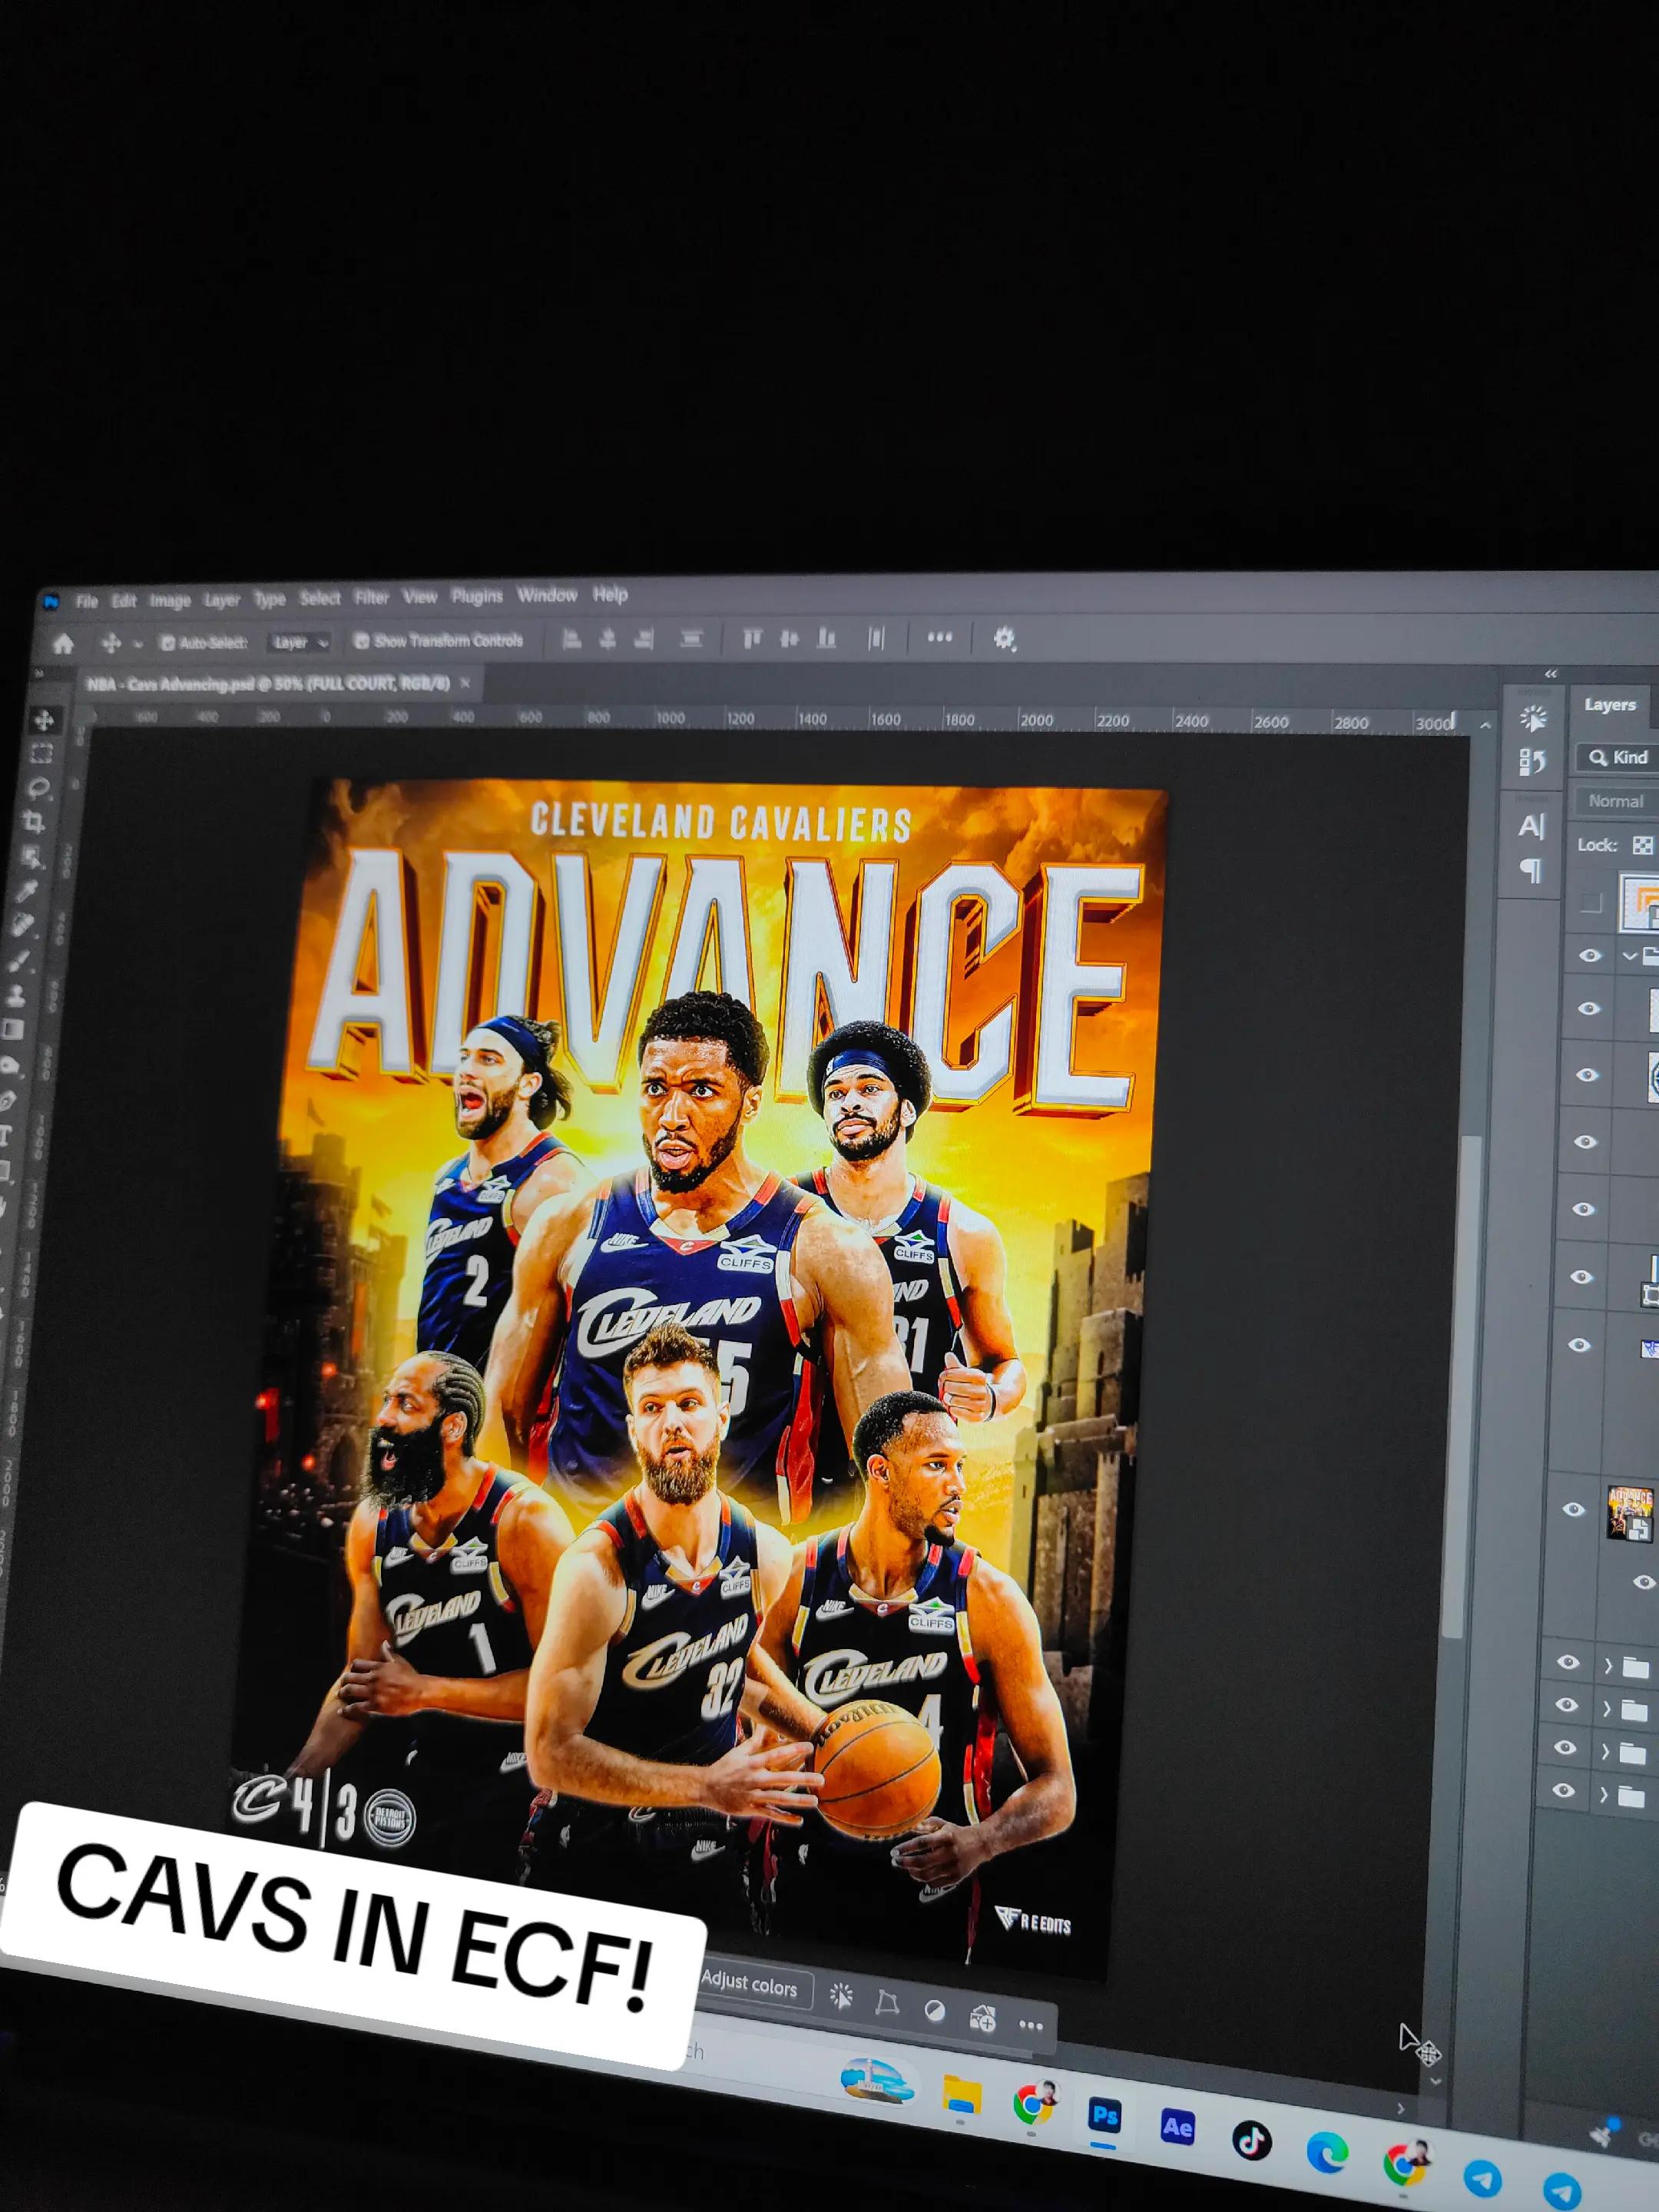1659x2212 pixels.
Task: Select the top layer's orange thumbnail
Action: coord(1640,902)
